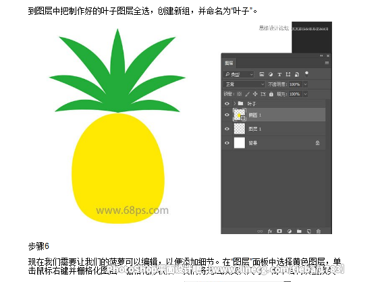Click the add layer mask icon

[x=279, y=231]
